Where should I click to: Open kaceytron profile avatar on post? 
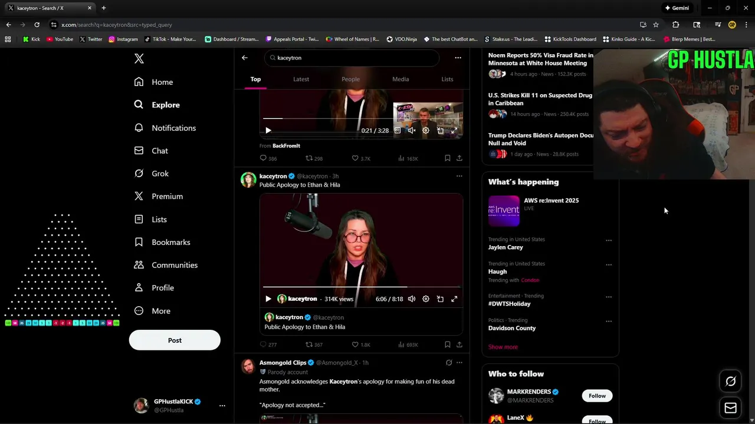coord(248,180)
